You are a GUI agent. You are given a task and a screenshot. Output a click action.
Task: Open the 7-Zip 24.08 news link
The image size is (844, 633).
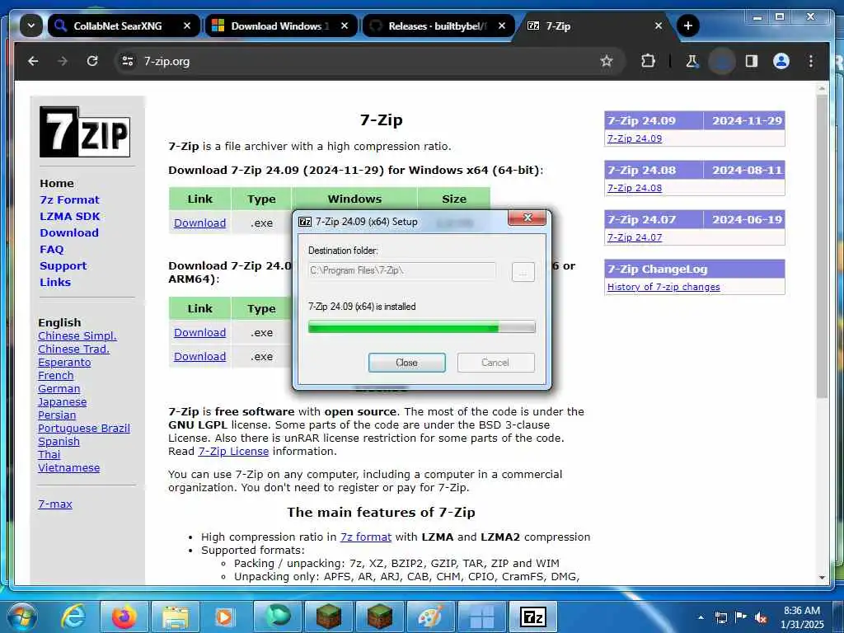point(635,188)
